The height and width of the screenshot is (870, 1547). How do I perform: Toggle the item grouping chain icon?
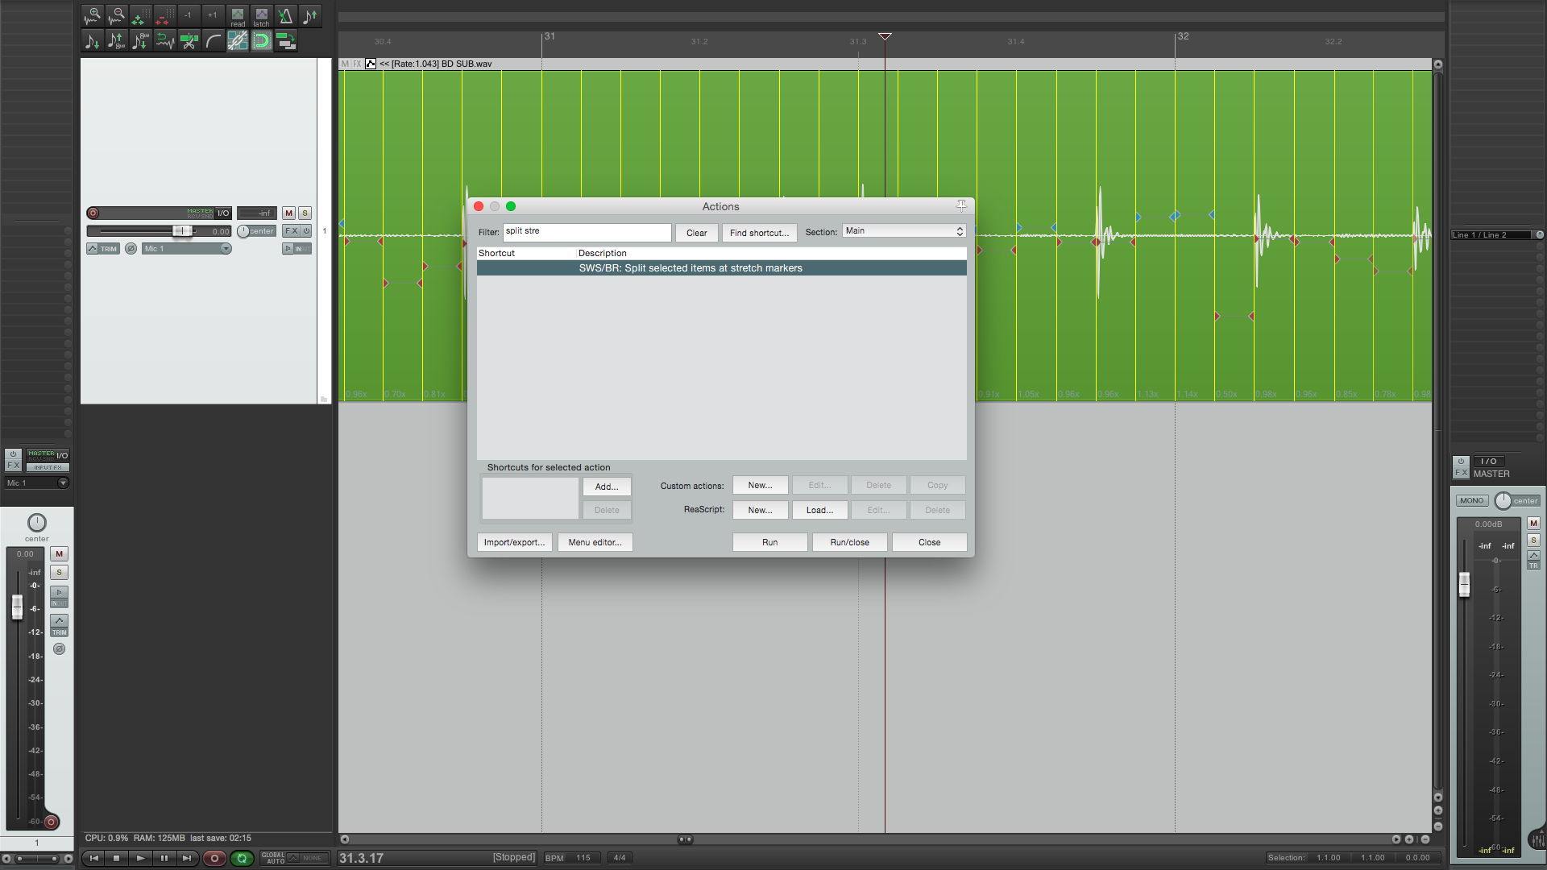[x=238, y=41]
